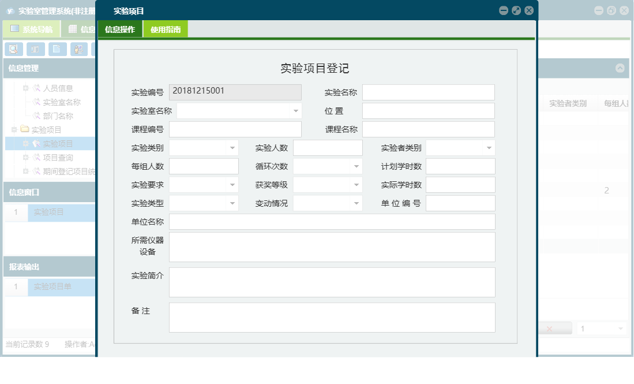The width and height of the screenshot is (634, 384).
Task: Collapse the panel with the round chevron icon
Action: 620,68
